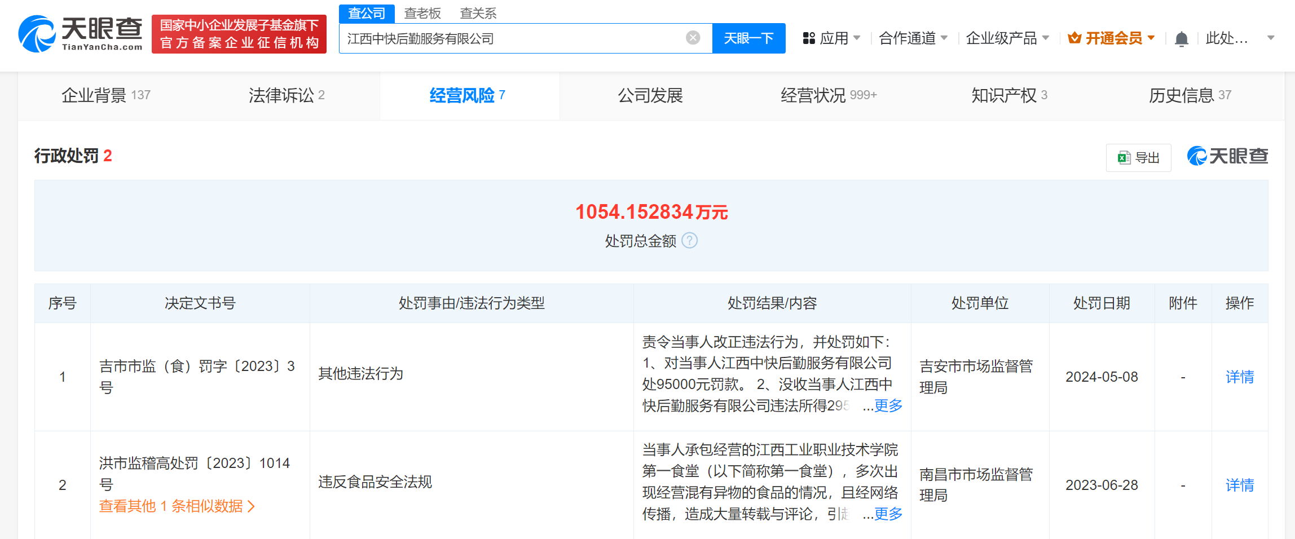Click 更多 on the second penalty content
1295x539 pixels.
coord(887,514)
